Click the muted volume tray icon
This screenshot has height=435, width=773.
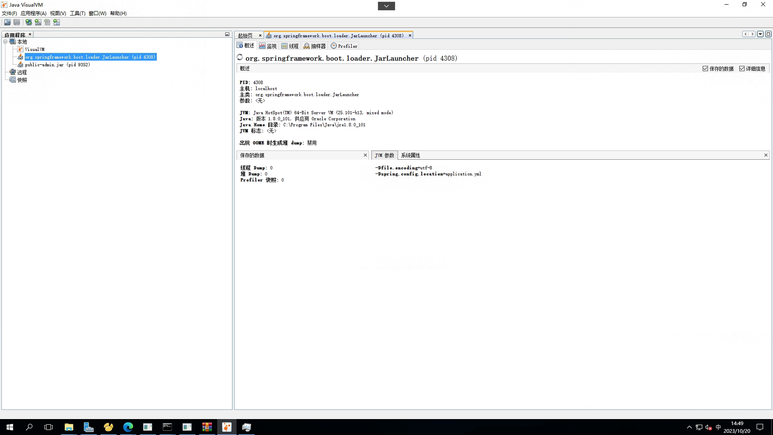pyautogui.click(x=709, y=427)
